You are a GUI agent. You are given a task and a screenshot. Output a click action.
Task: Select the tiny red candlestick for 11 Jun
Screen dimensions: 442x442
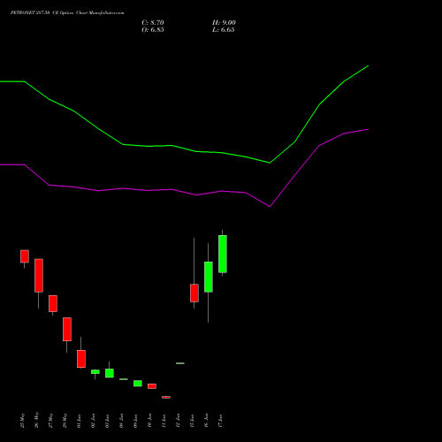coord(166,397)
